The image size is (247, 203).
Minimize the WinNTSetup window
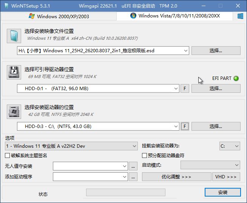point(204,6)
